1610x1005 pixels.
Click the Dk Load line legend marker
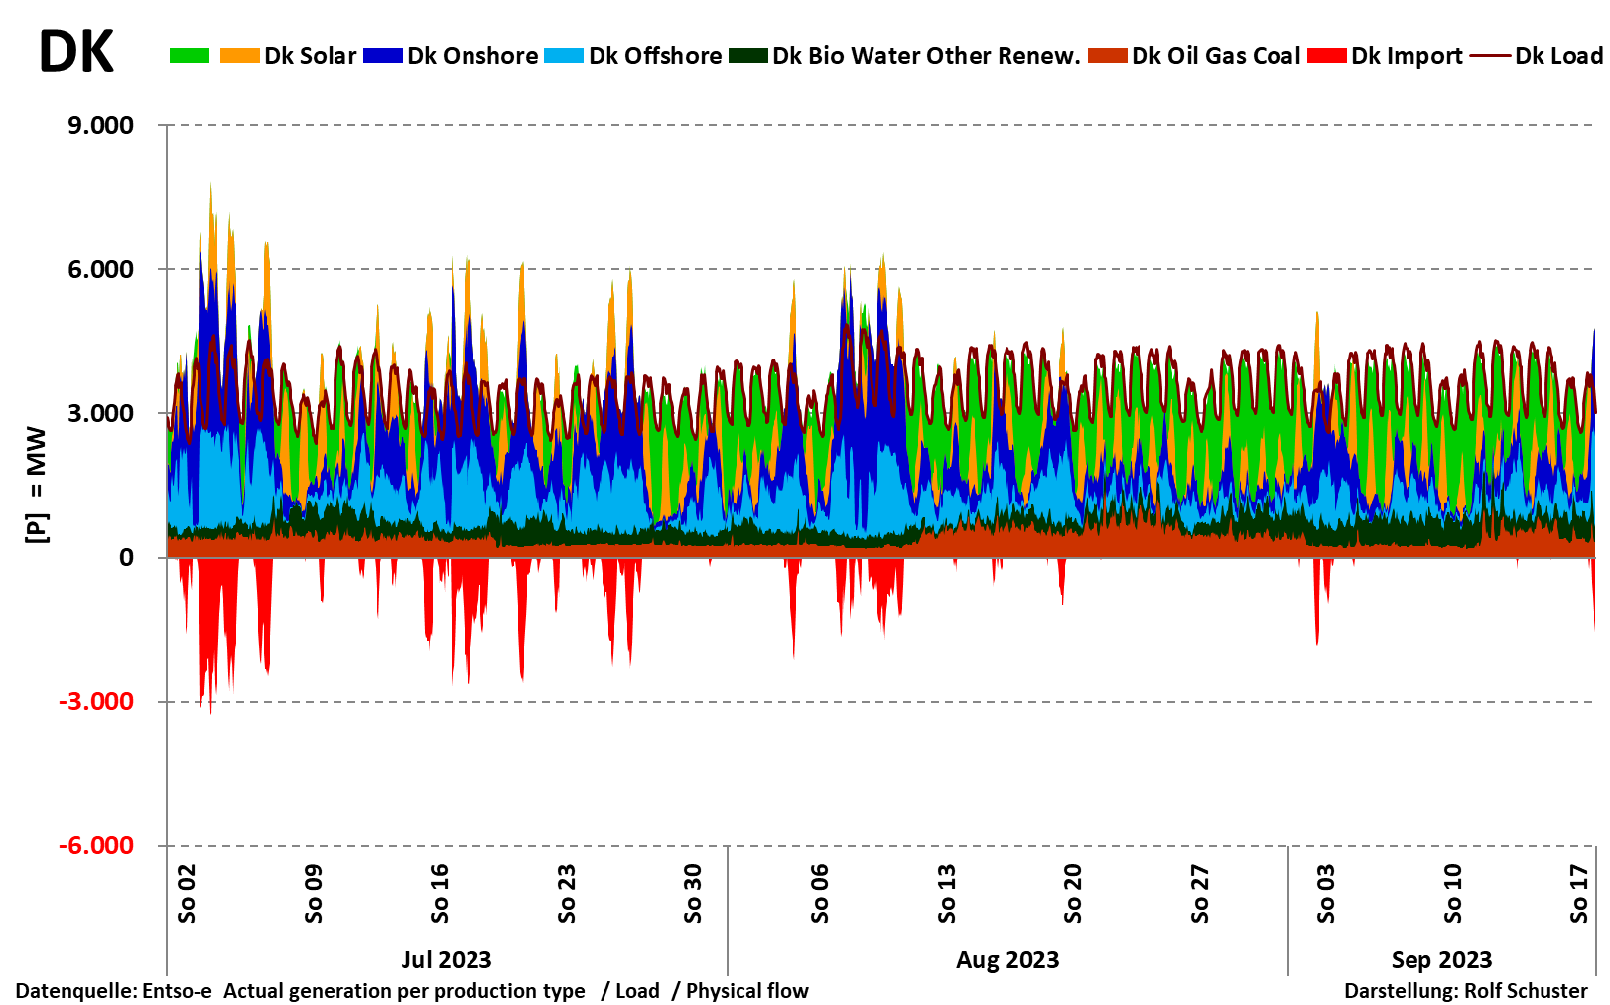[x=1490, y=56]
